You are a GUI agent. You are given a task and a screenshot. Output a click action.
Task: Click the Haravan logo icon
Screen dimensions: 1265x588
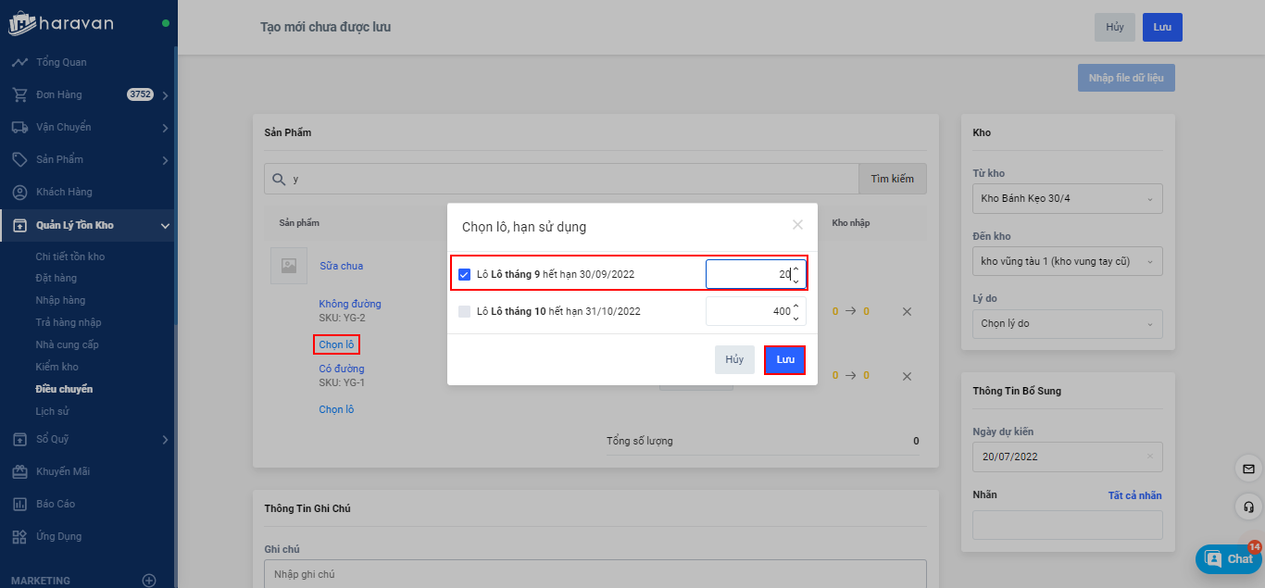[22, 23]
